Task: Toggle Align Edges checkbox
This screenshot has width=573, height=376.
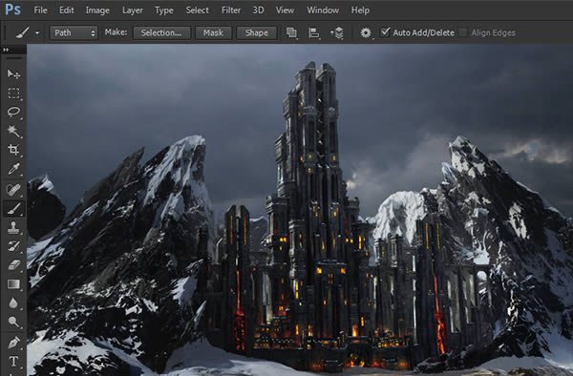Action: [x=462, y=32]
